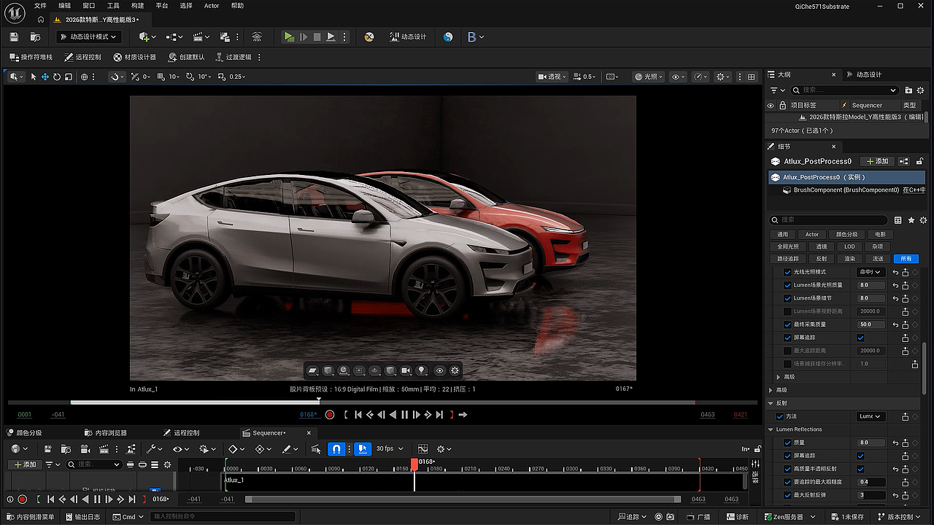Switch details panel to table view icon
The width and height of the screenshot is (934, 525).
898,220
